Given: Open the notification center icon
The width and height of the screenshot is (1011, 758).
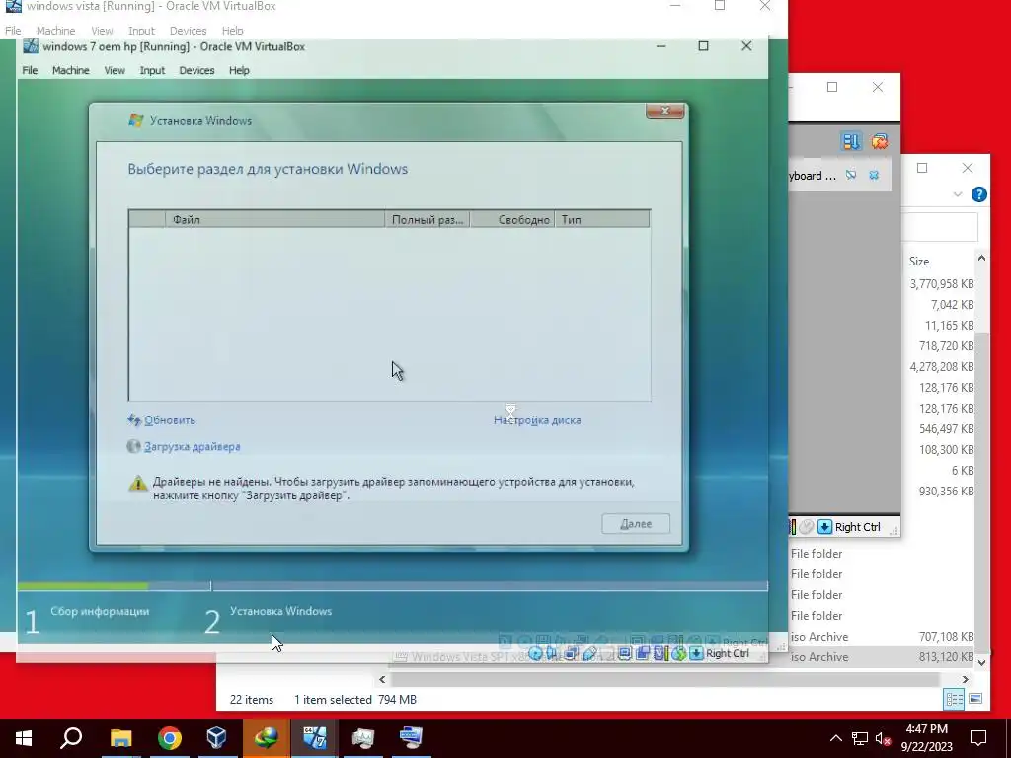Looking at the screenshot, I should [978, 738].
